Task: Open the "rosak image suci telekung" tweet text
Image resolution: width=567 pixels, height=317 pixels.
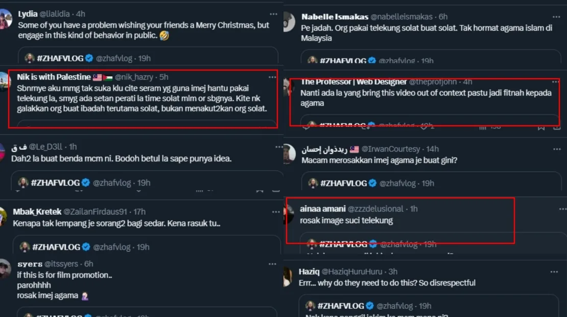Action: (346, 220)
